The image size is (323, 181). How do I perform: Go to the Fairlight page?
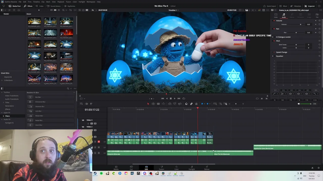point(192,168)
